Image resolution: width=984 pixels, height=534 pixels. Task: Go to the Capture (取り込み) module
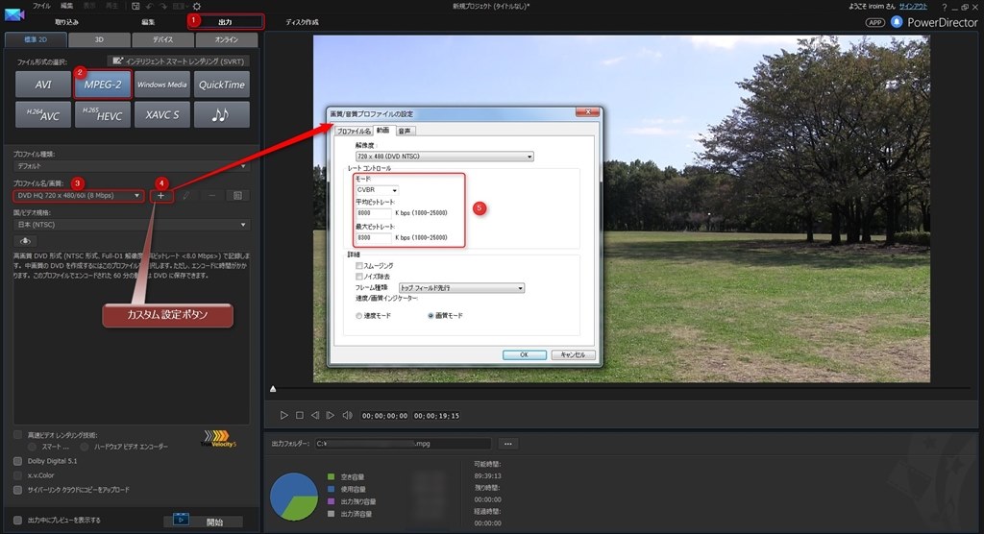click(x=66, y=22)
